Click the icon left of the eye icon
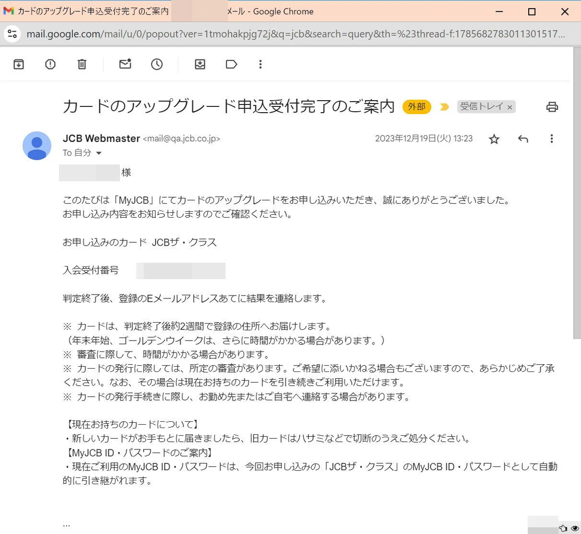 (x=563, y=528)
